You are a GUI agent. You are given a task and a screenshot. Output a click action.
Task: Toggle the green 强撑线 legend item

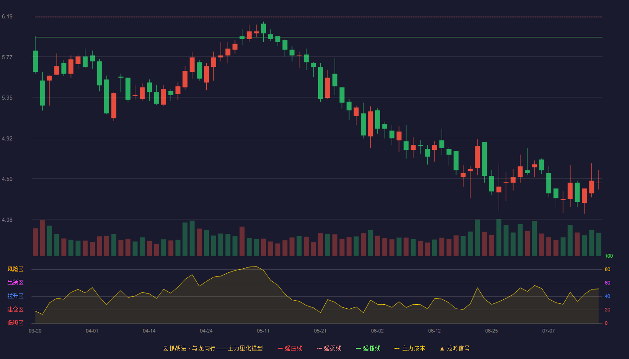[368, 348]
